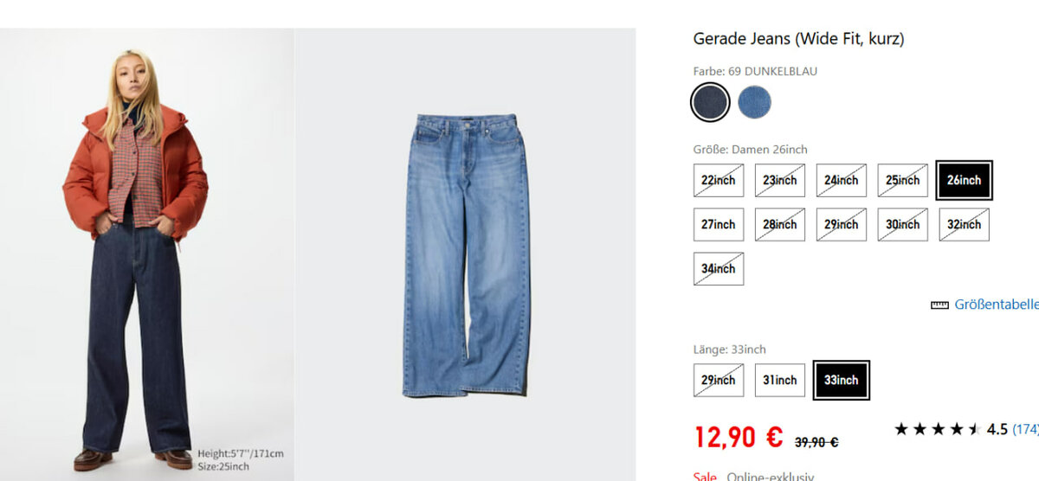The height and width of the screenshot is (481, 1039).
Task: Select the 33inch length option
Action: (842, 380)
